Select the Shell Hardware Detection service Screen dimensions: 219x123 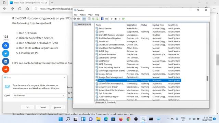[x=138, y=38]
